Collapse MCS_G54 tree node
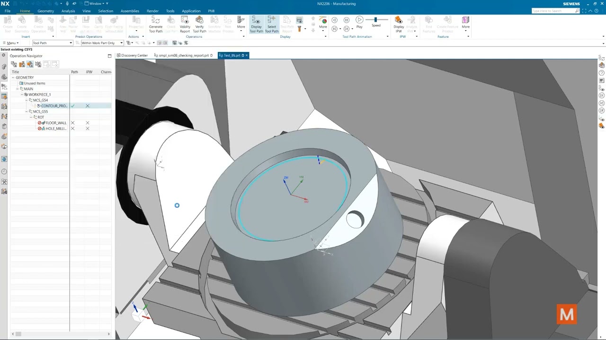This screenshot has width=606, height=340. [x=26, y=100]
